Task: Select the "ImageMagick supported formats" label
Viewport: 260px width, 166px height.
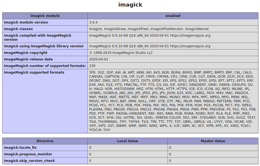Action: coord(34,72)
